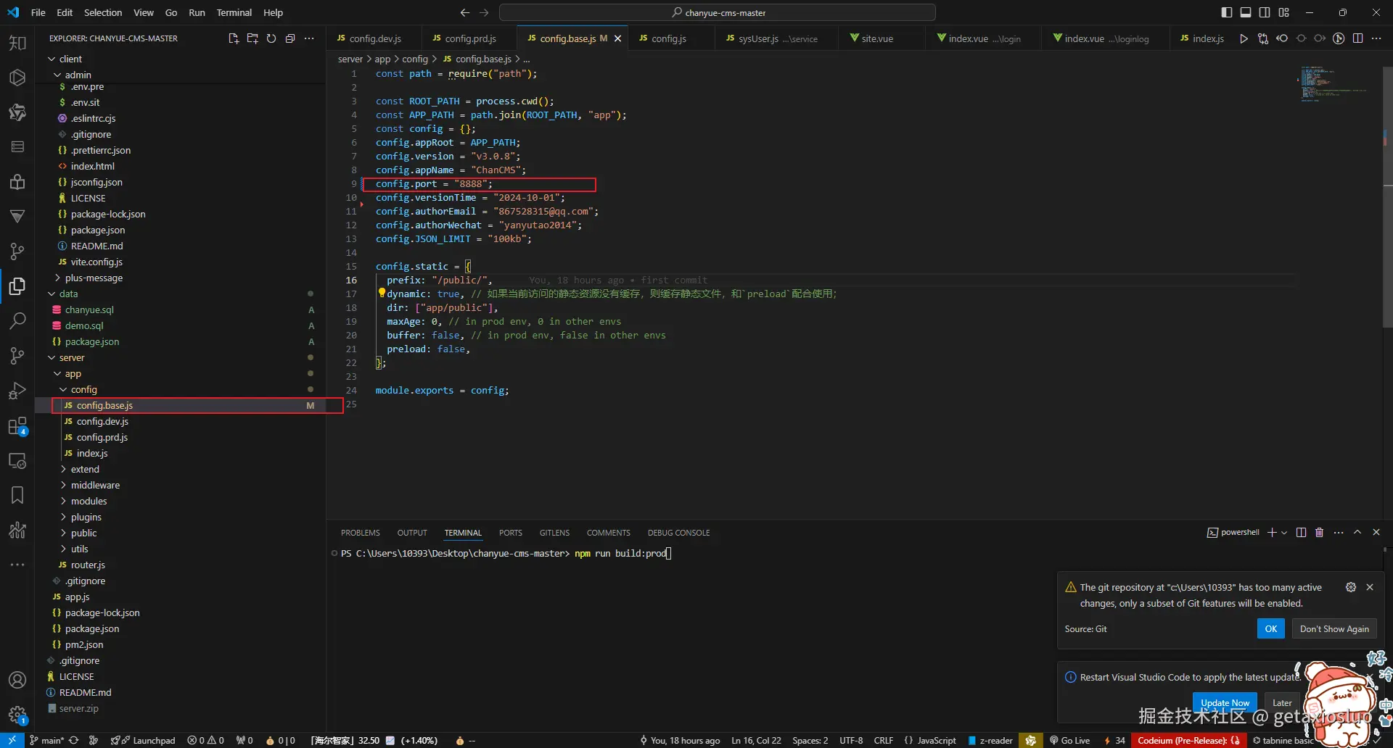Open the Explorer view in the activity bar
Image resolution: width=1393 pixels, height=748 pixels.
point(17,286)
